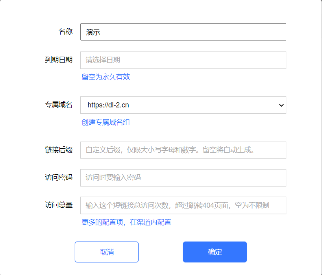Image resolution: width=322 pixels, height=275 pixels.
Task: Click the 链接后缀 label
Action: 59,150
